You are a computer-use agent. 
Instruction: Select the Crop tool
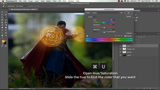2,17
